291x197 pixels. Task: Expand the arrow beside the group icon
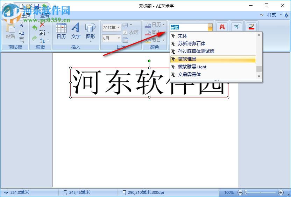[48, 33]
